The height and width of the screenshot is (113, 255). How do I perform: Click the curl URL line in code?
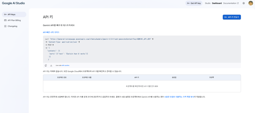99,39
